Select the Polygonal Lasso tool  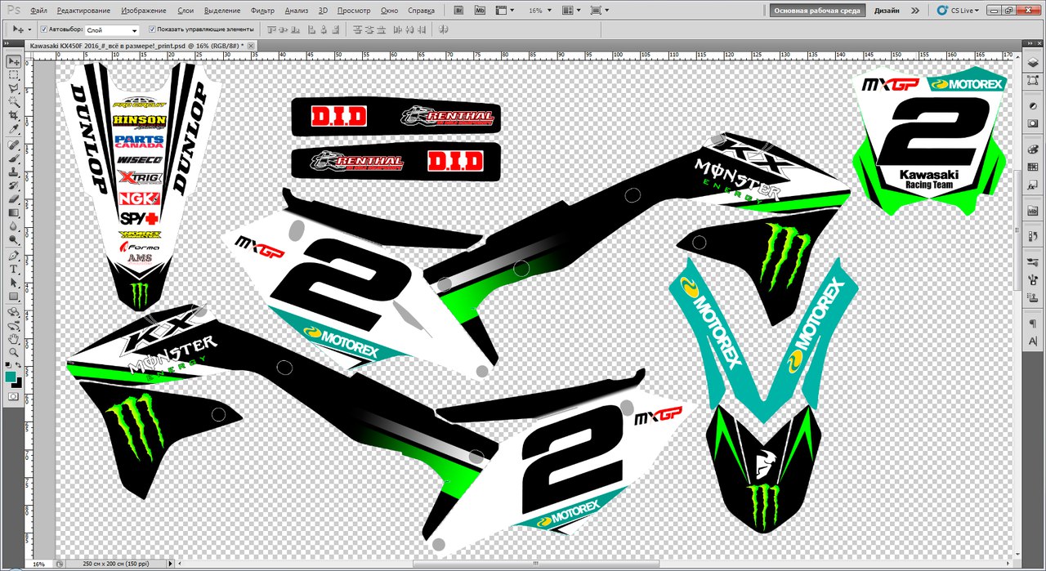(x=14, y=89)
